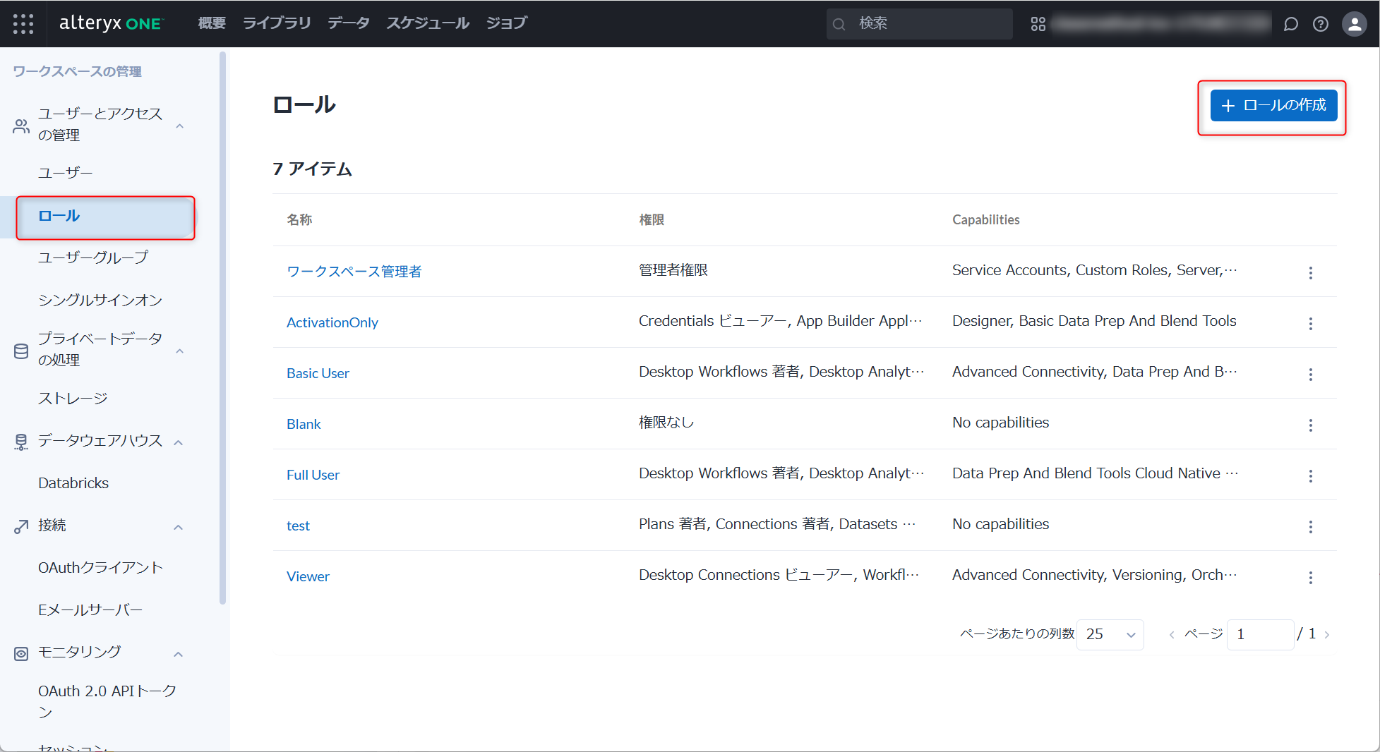1380x752 pixels.
Task: Open the データ top menu
Action: (348, 23)
